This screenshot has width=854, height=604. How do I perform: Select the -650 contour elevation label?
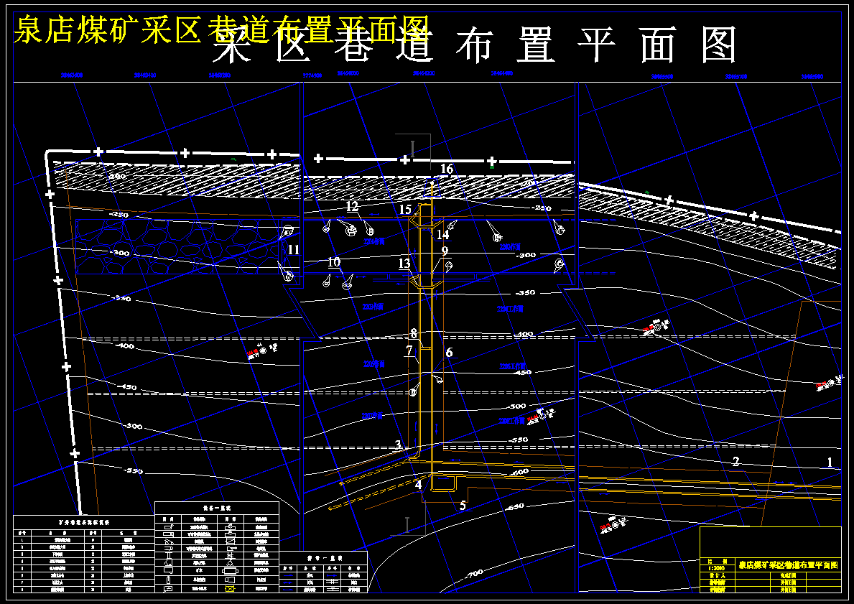515,506
